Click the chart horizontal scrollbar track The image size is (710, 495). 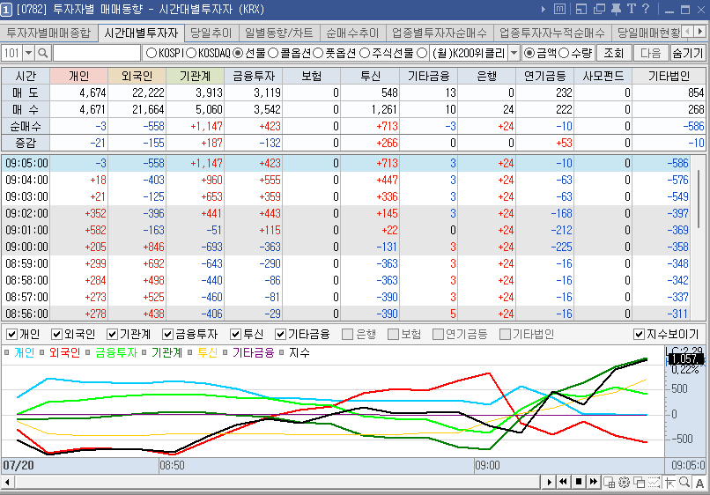[x=277, y=482]
